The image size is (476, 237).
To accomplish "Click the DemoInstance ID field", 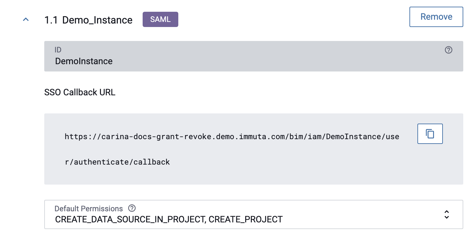I will coord(253,56).
